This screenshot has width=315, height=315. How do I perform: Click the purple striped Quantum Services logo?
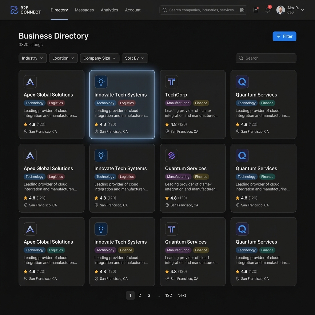[172, 155]
